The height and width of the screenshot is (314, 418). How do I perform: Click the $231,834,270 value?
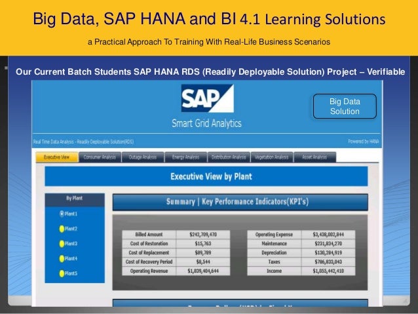pyautogui.click(x=328, y=244)
